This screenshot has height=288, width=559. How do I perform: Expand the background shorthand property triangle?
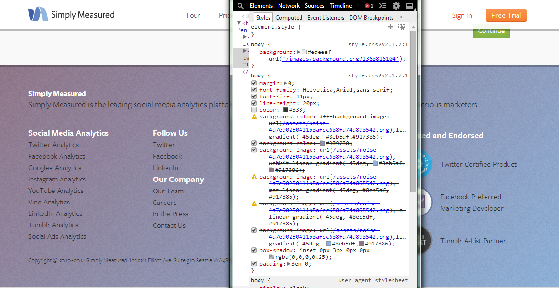click(x=299, y=52)
